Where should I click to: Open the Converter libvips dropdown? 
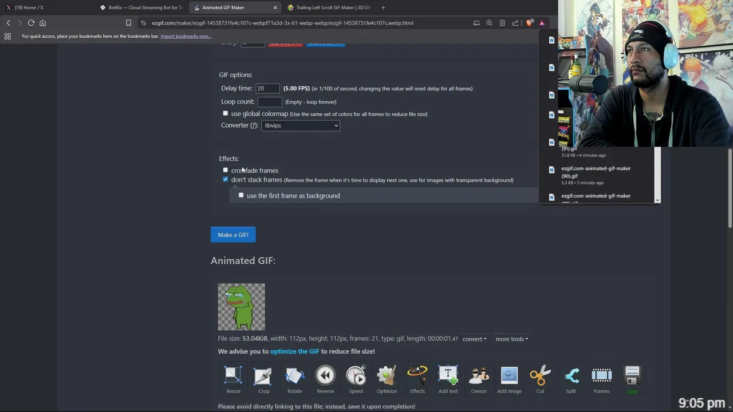point(301,125)
